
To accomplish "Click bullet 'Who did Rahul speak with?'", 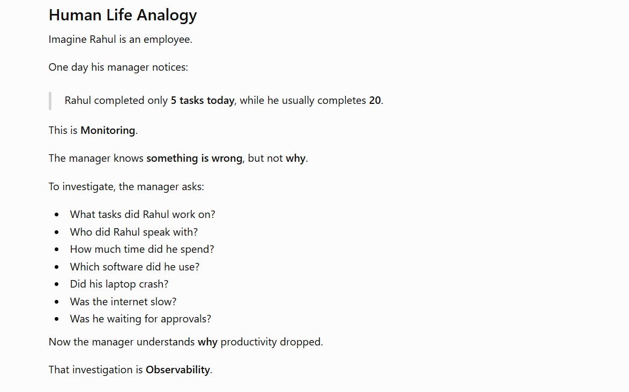I will [134, 232].
